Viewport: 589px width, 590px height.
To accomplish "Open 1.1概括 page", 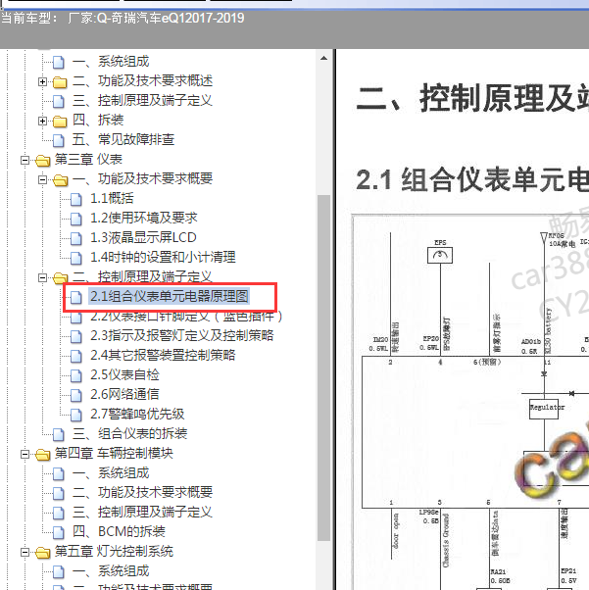I will [112, 198].
